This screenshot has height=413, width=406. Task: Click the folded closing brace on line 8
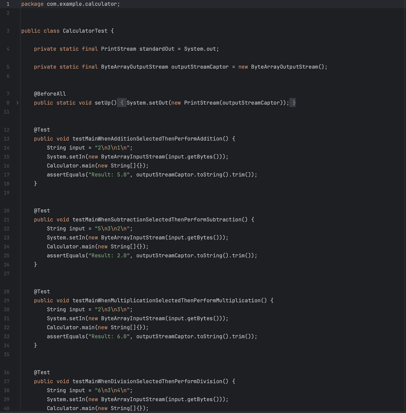293,103
